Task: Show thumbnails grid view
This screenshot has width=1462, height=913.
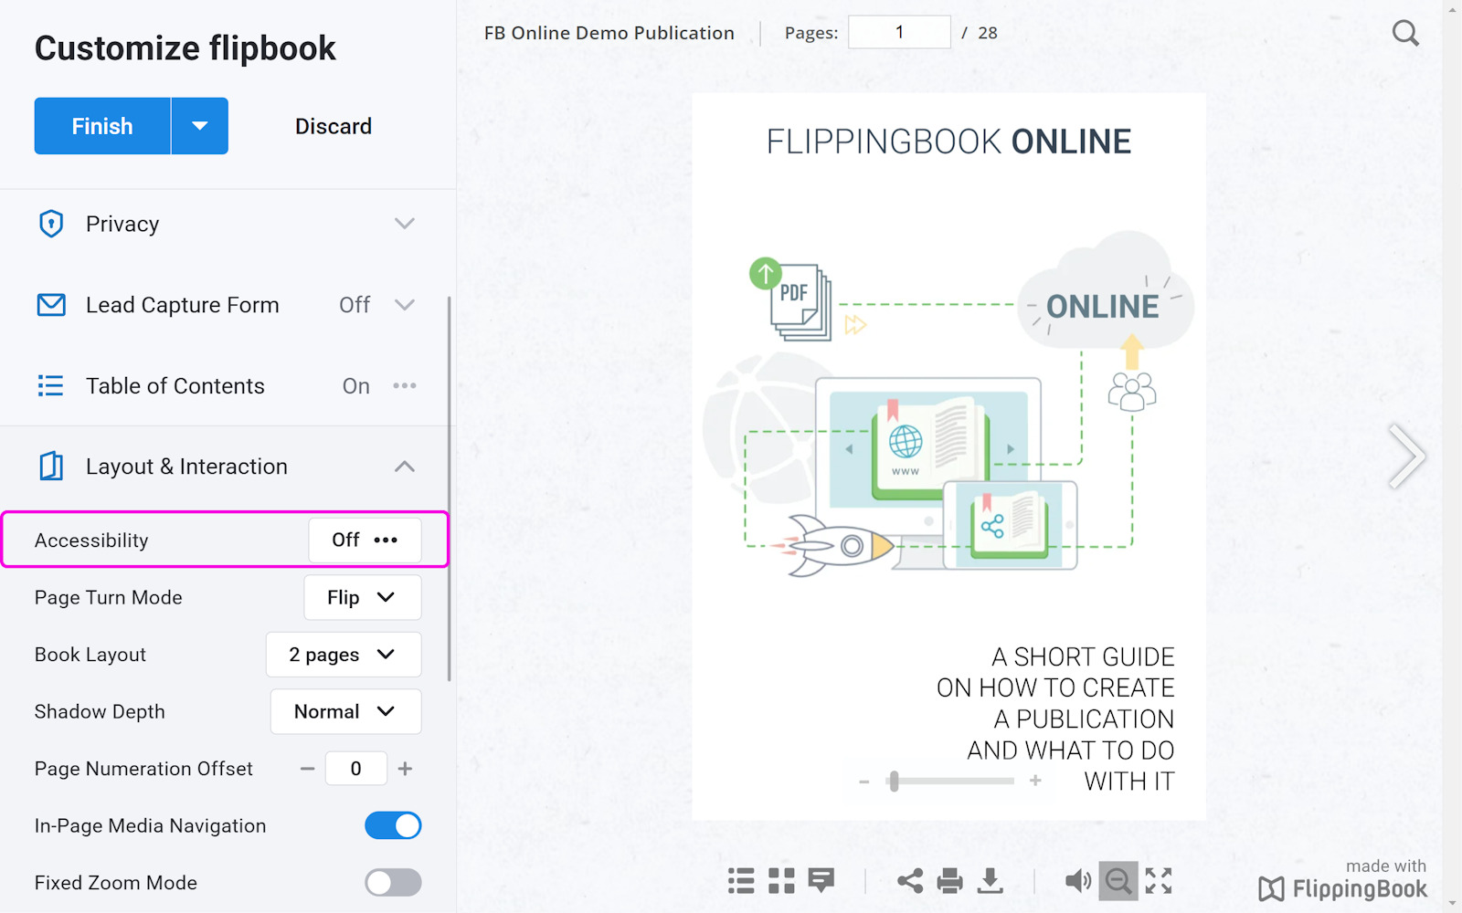Action: click(781, 881)
